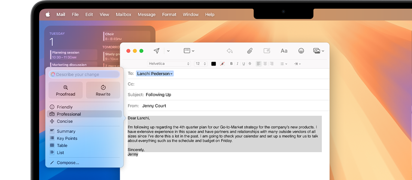
Task: Toggle Bold text formatting
Action: click(231, 64)
